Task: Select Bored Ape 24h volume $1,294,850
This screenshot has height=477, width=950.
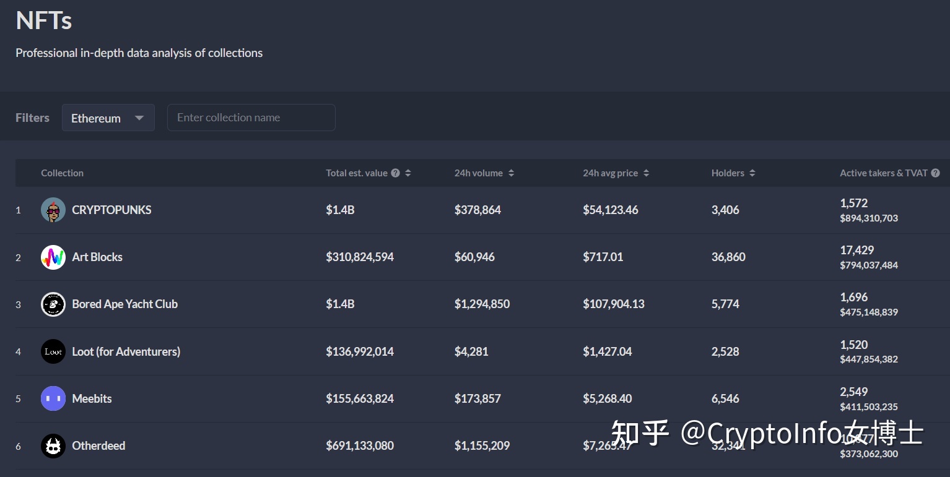Action: (482, 304)
